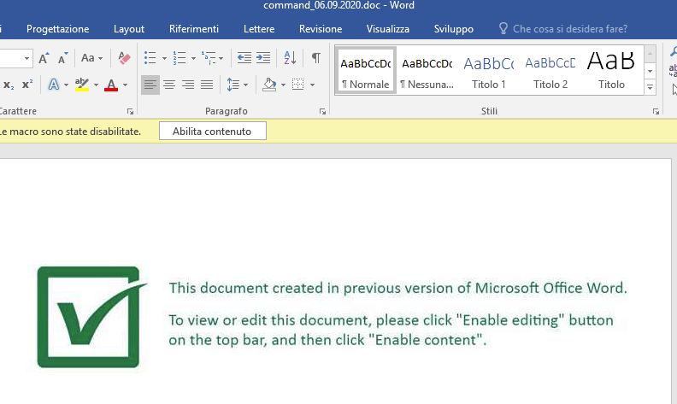Open Paragrafo dialog launcher

[x=322, y=112]
